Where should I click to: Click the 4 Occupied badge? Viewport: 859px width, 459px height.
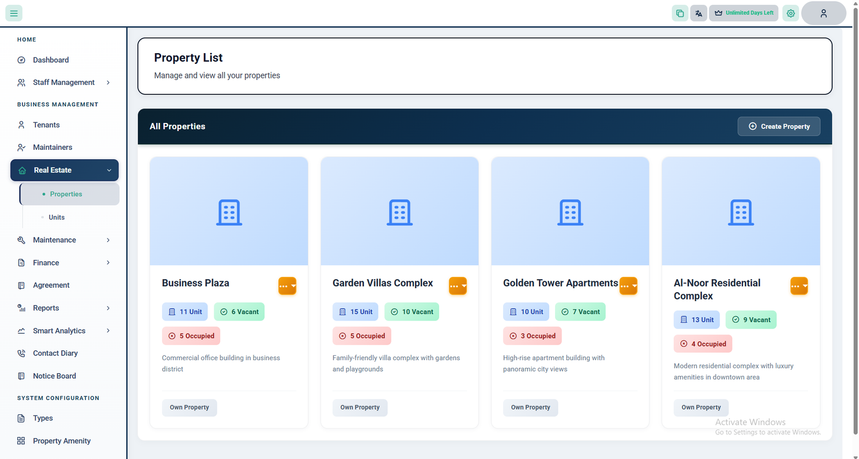pyautogui.click(x=703, y=344)
